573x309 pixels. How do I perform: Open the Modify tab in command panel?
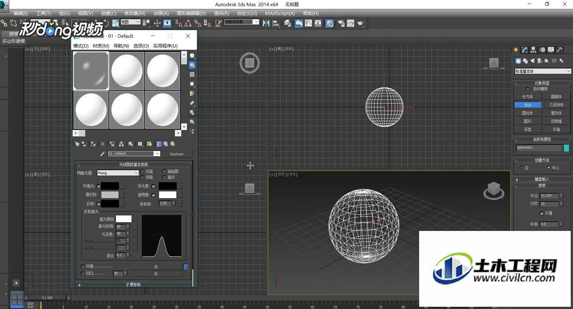[525, 50]
